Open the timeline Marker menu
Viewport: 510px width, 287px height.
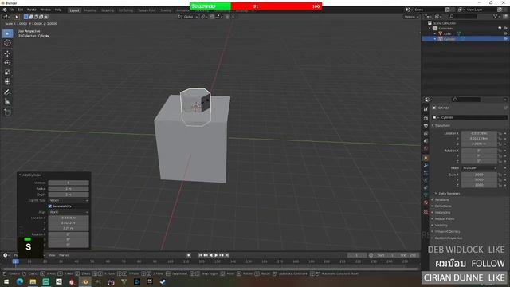(64, 255)
